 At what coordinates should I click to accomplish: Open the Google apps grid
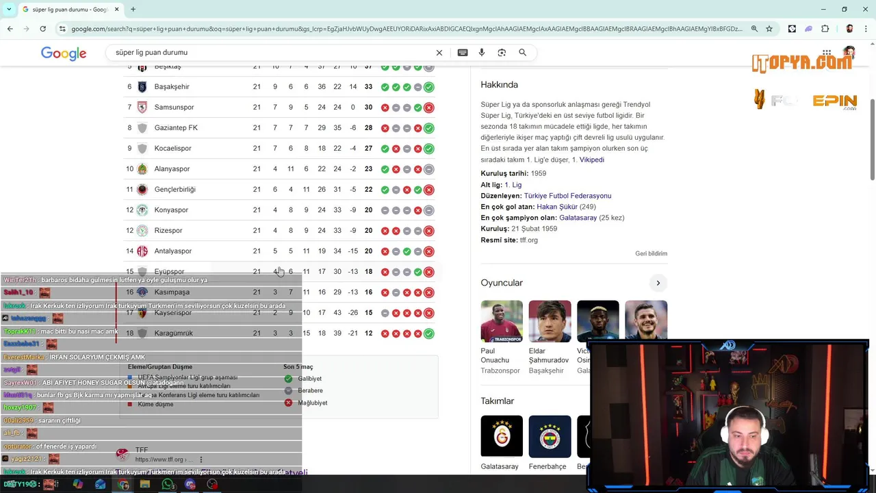click(827, 53)
